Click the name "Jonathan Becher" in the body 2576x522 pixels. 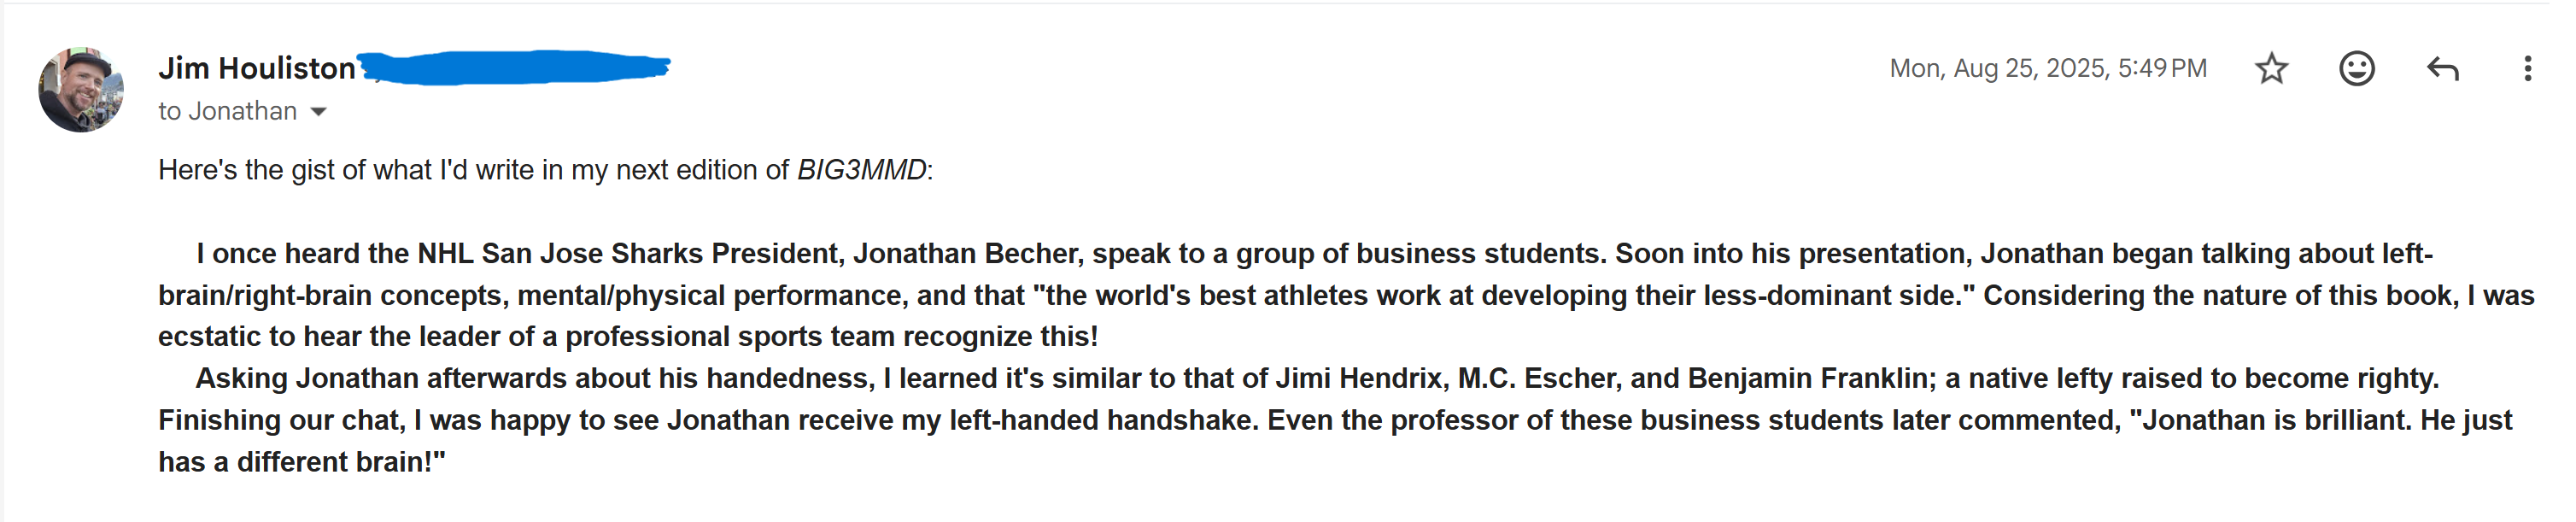tap(967, 254)
